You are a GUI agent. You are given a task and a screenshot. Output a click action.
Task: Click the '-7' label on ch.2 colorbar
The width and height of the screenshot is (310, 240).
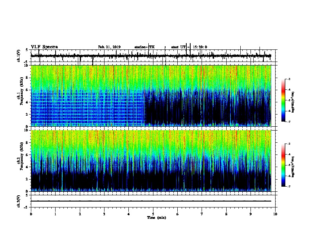point(288,187)
